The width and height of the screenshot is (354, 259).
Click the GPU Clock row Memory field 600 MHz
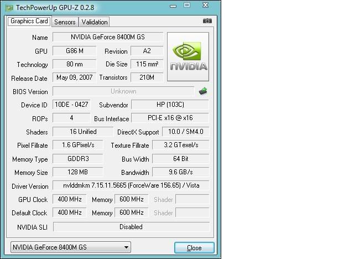coord(132,199)
